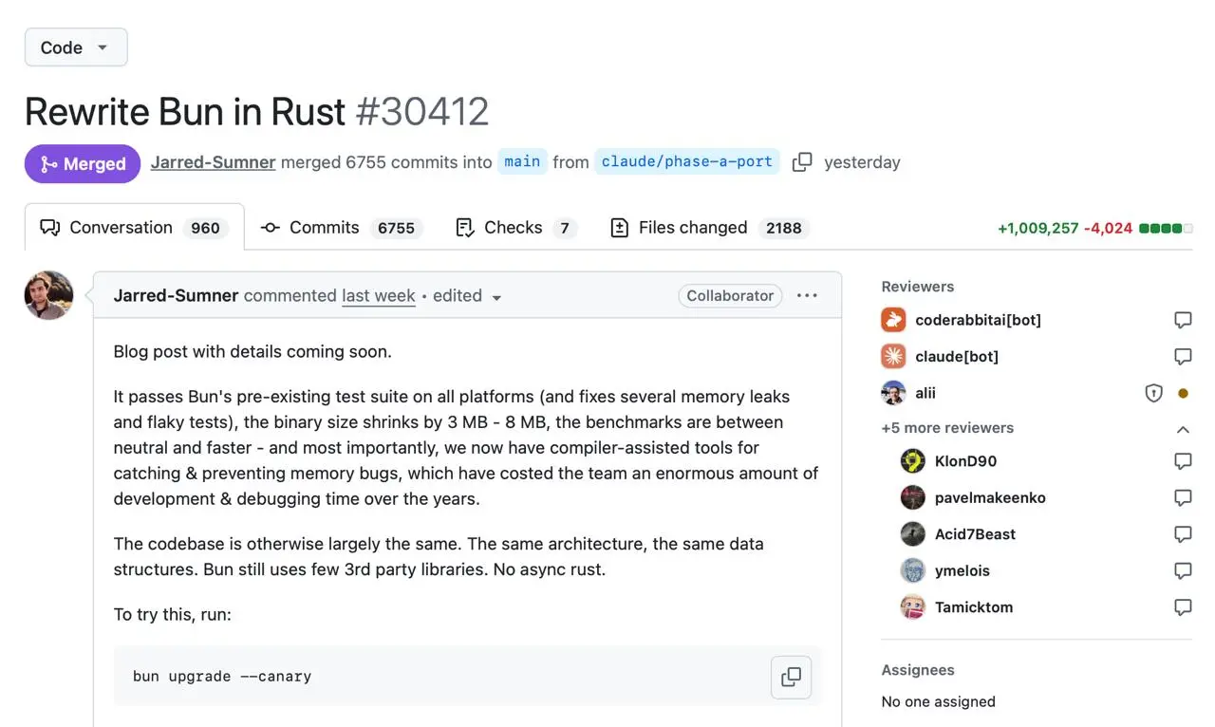Open alii reviewer profile
This screenshot has width=1215, height=727.
pyautogui.click(x=925, y=393)
